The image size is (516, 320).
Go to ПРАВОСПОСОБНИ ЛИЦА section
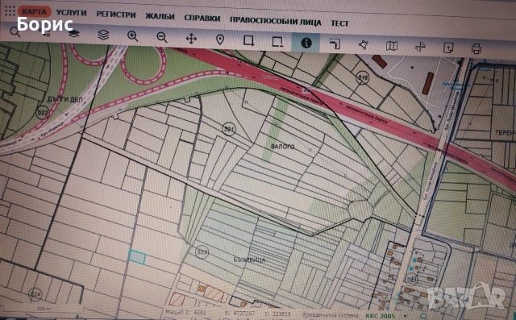coord(276,22)
